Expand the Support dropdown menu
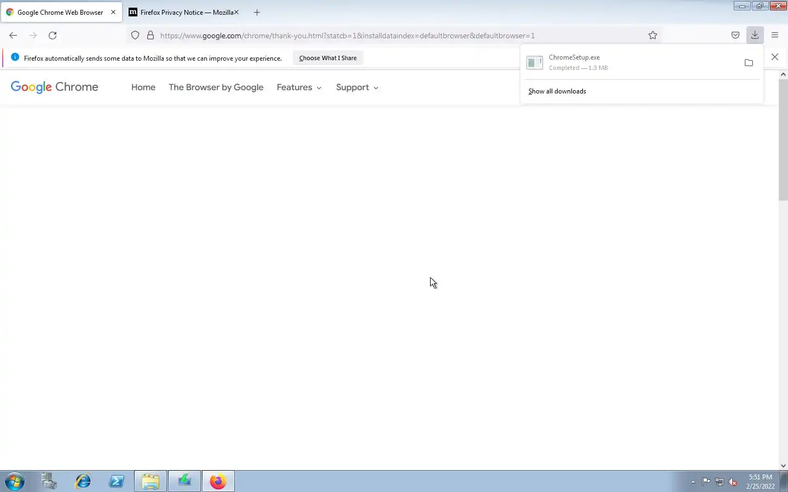Viewport: 788px width, 492px height. (357, 87)
